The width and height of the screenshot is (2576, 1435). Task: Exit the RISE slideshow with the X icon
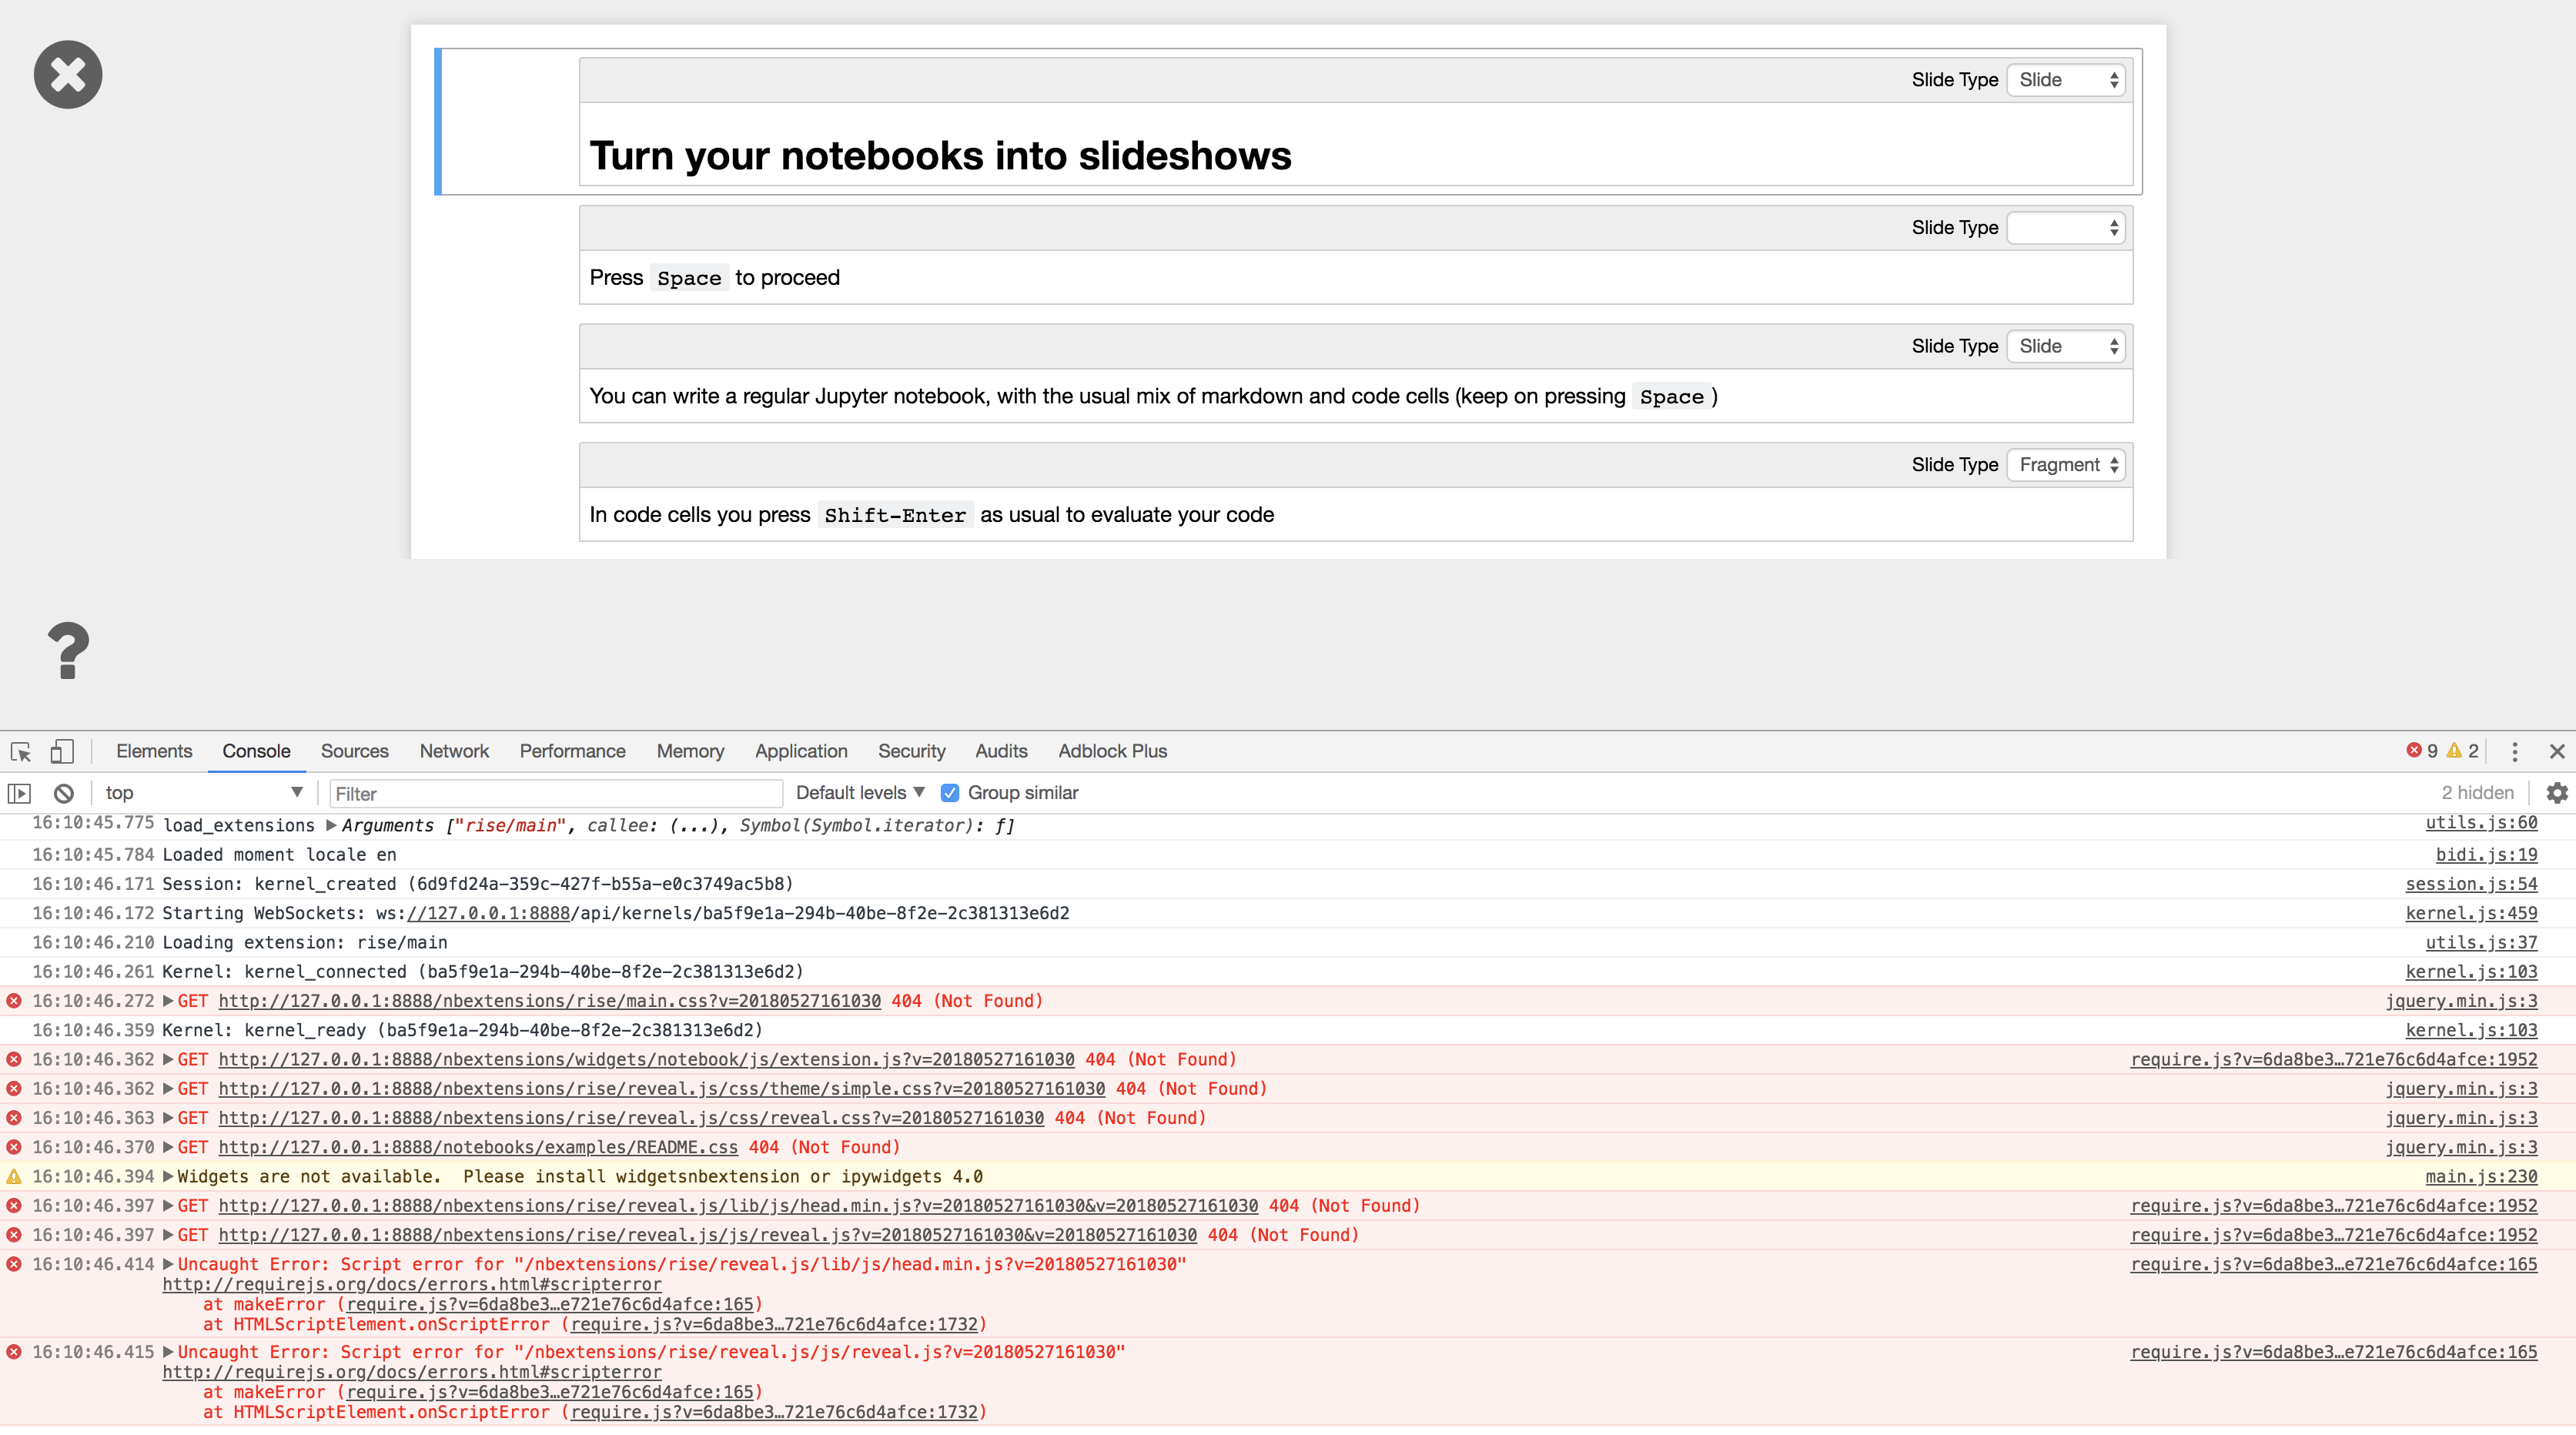tap(68, 75)
